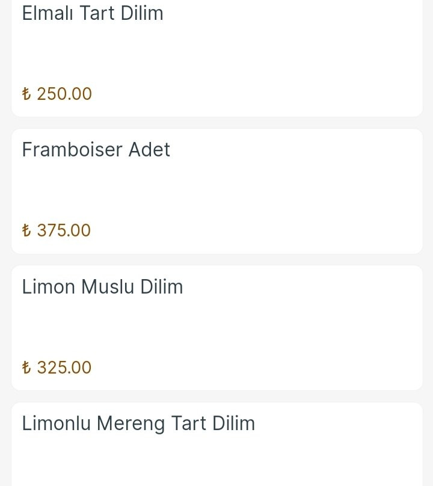Viewport: 433px width, 486px height.
Task: Click the 375.00 price amount
Action: click(x=64, y=230)
